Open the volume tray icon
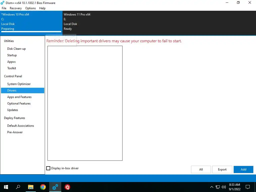 pos(224,187)
